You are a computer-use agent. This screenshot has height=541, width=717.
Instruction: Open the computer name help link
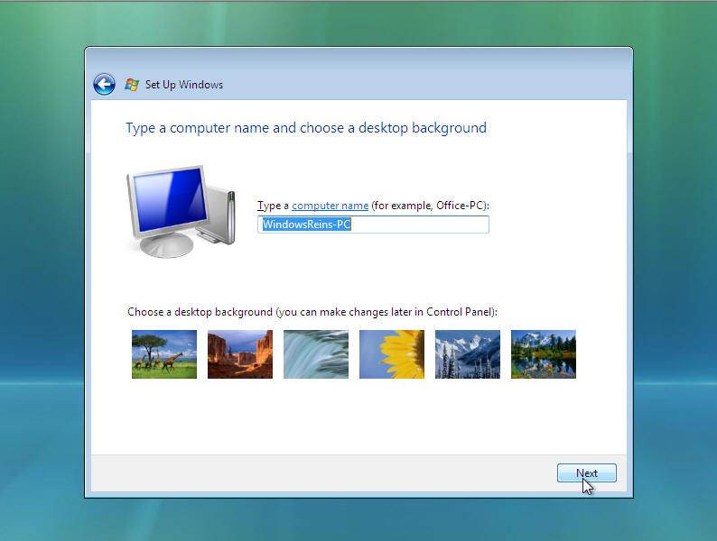point(330,206)
